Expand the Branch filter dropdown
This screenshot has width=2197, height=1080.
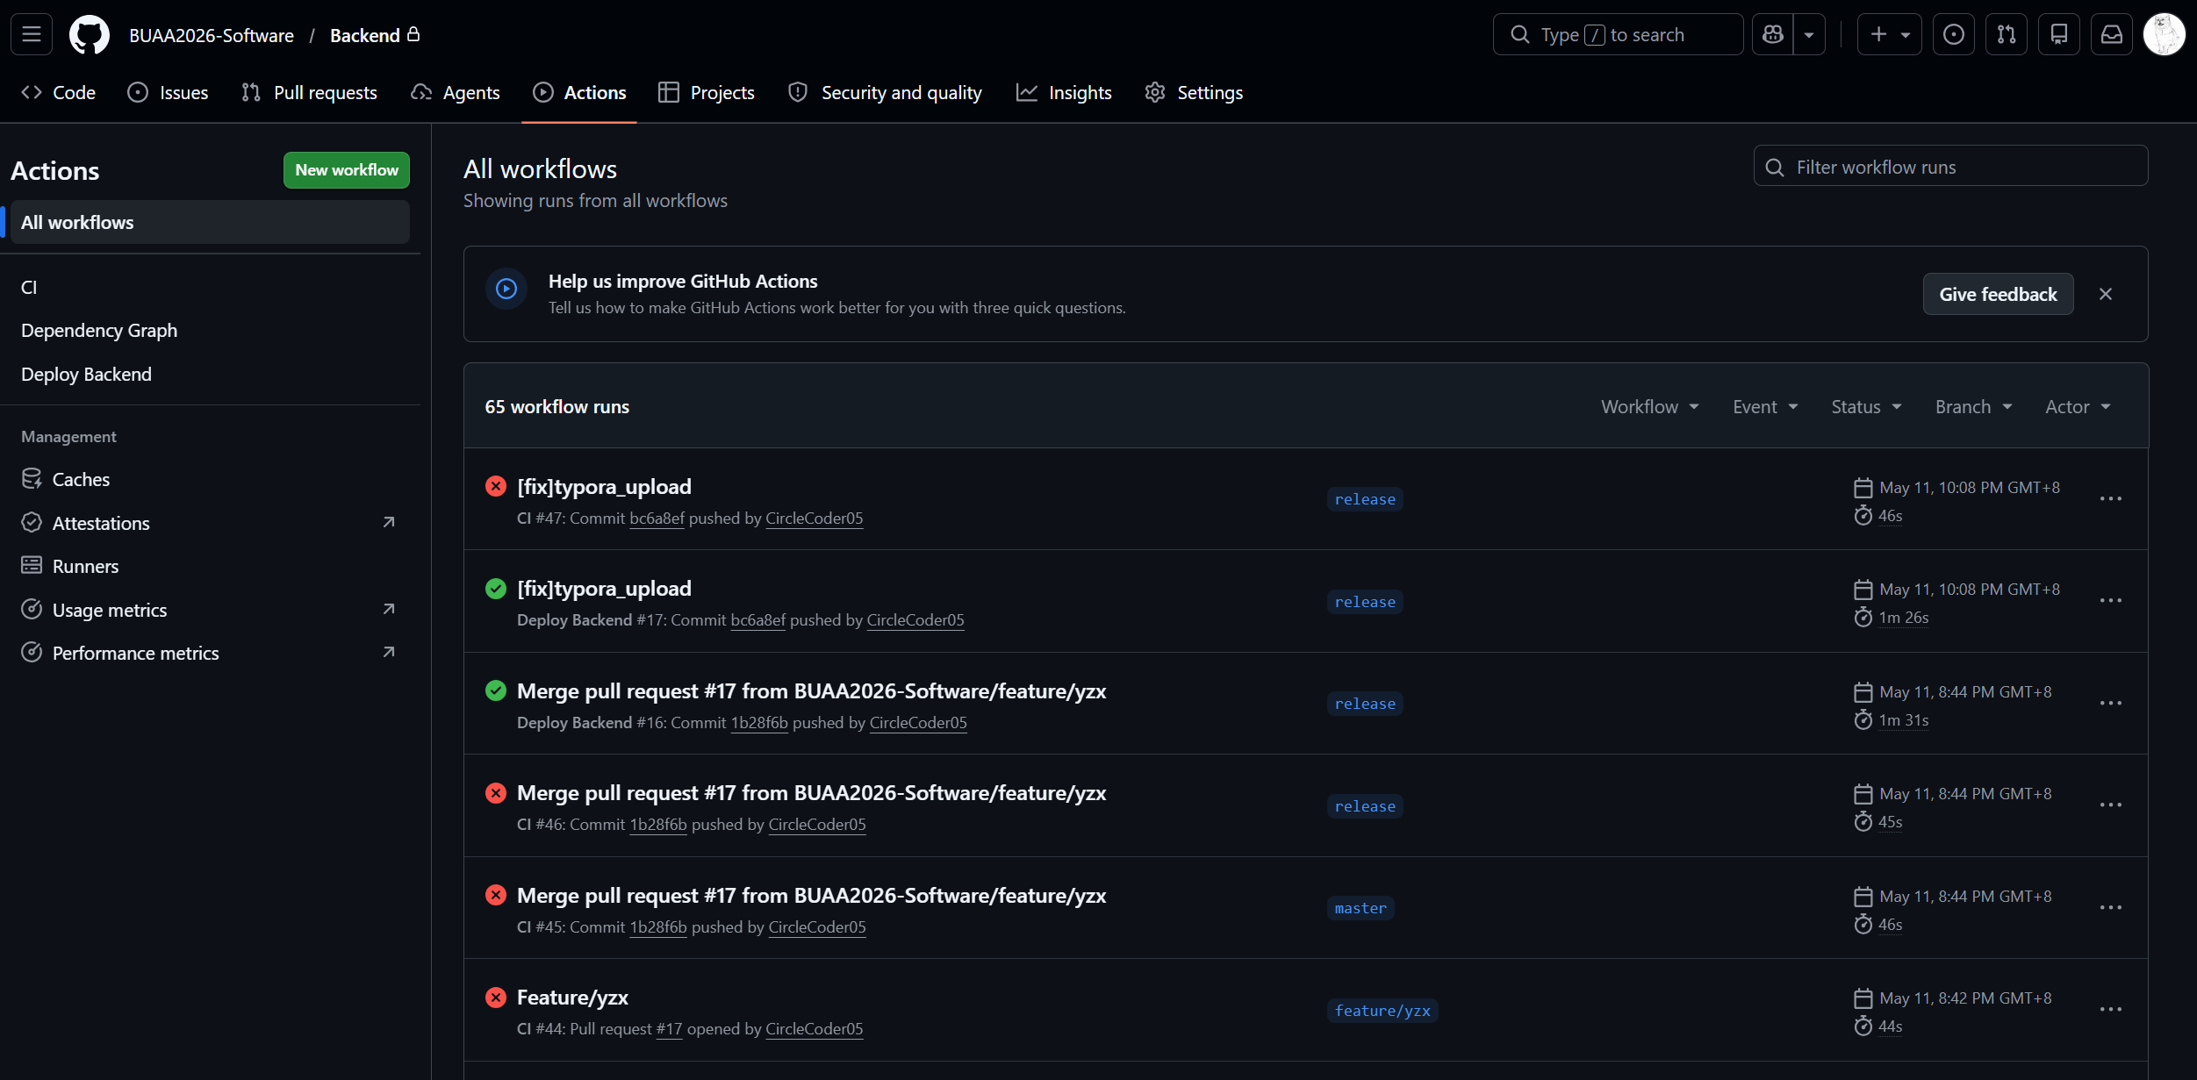pyautogui.click(x=1973, y=406)
